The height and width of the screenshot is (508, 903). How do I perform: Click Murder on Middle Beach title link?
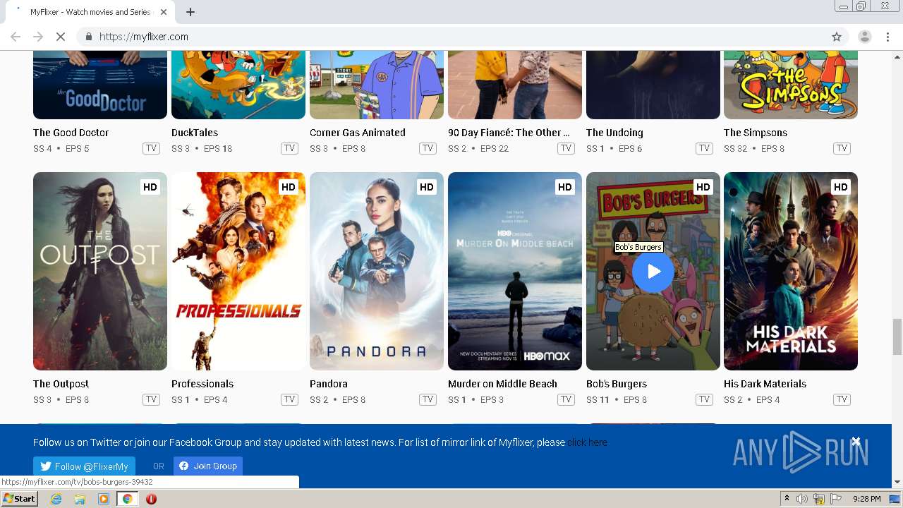[502, 384]
